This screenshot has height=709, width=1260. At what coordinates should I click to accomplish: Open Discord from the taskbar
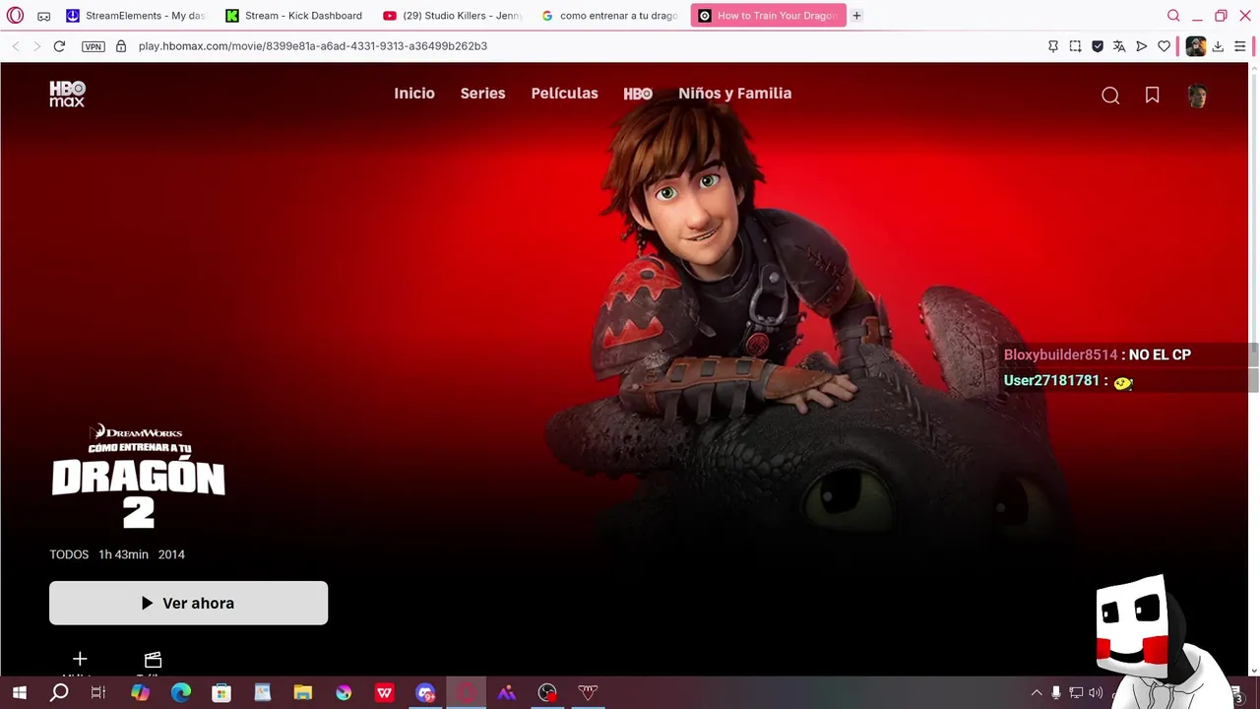pos(425,693)
